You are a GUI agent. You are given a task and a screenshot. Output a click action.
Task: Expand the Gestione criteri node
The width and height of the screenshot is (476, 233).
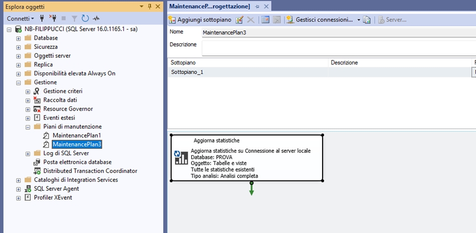tap(28, 92)
